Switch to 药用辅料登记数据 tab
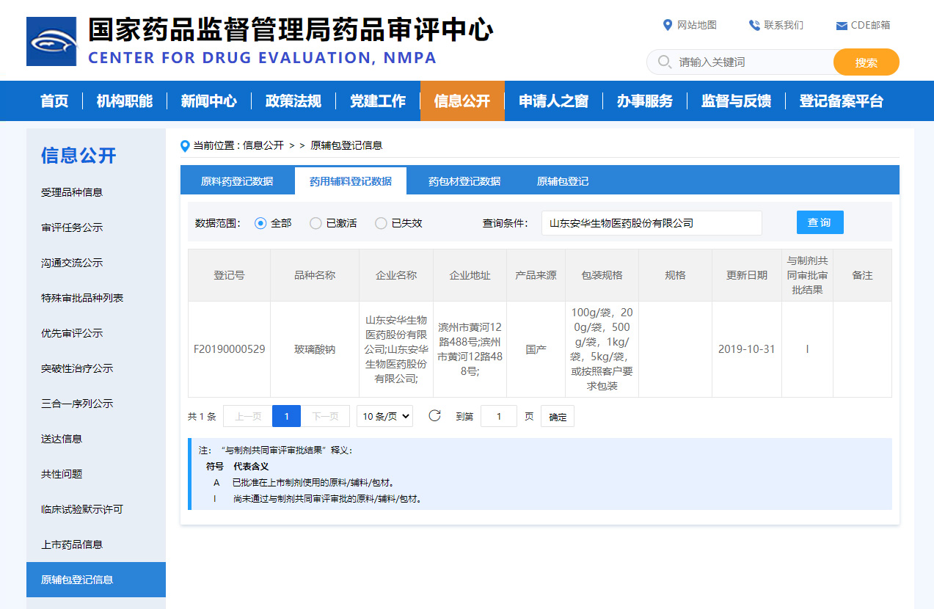Image resolution: width=934 pixels, height=609 pixels. [x=351, y=181]
